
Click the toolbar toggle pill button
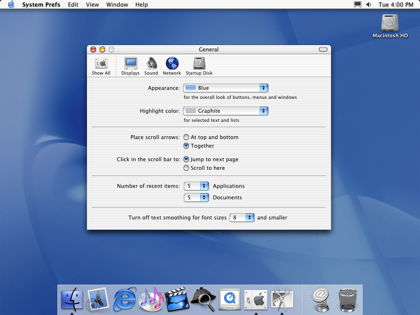point(323,49)
